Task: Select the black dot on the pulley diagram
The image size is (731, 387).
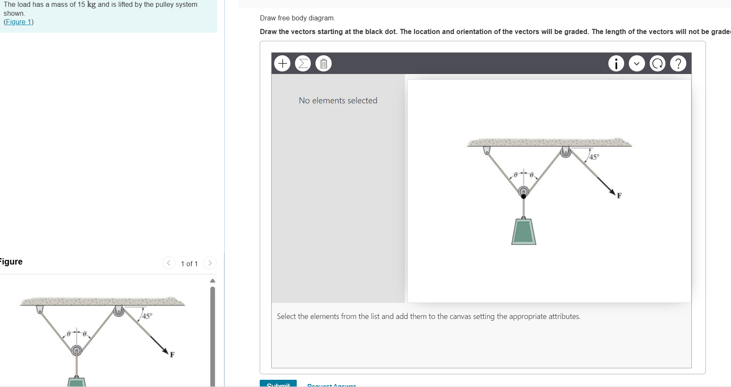Action: [x=523, y=196]
